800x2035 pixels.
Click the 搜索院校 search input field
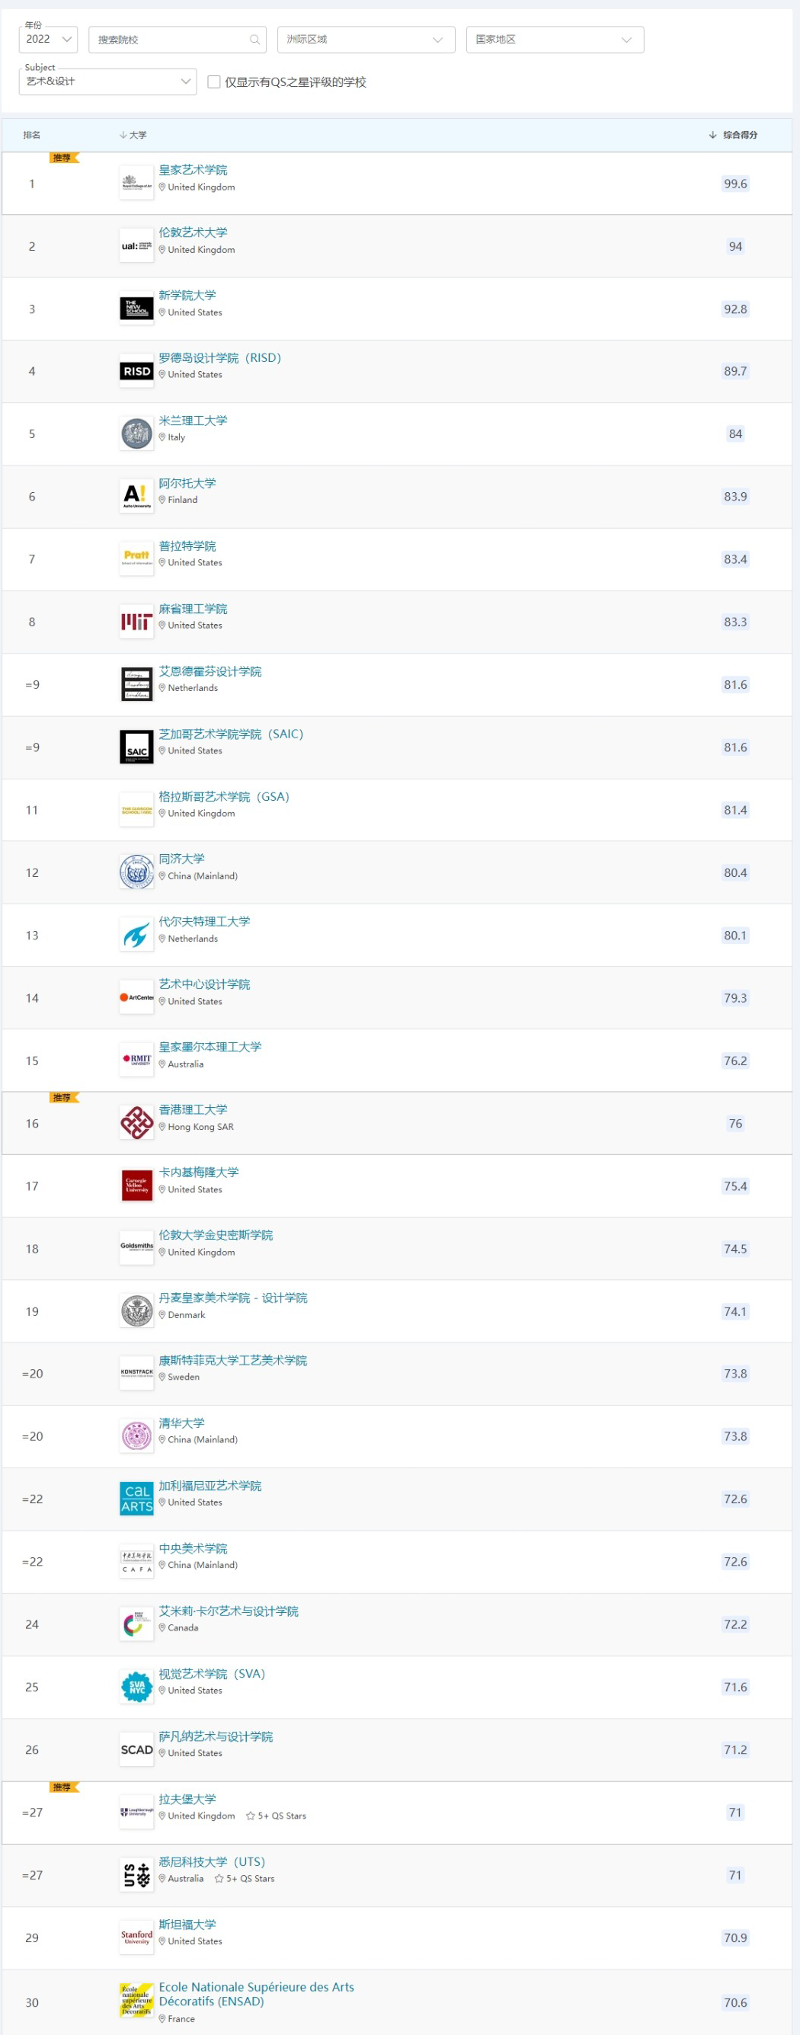click(x=170, y=40)
